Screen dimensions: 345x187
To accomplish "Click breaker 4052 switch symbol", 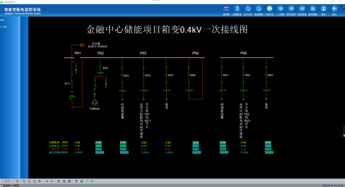I will [243, 75].
